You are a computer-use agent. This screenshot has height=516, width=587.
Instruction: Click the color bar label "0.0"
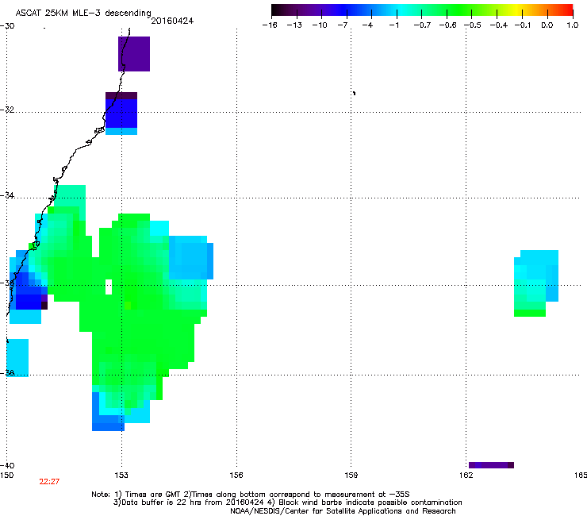[x=547, y=25]
